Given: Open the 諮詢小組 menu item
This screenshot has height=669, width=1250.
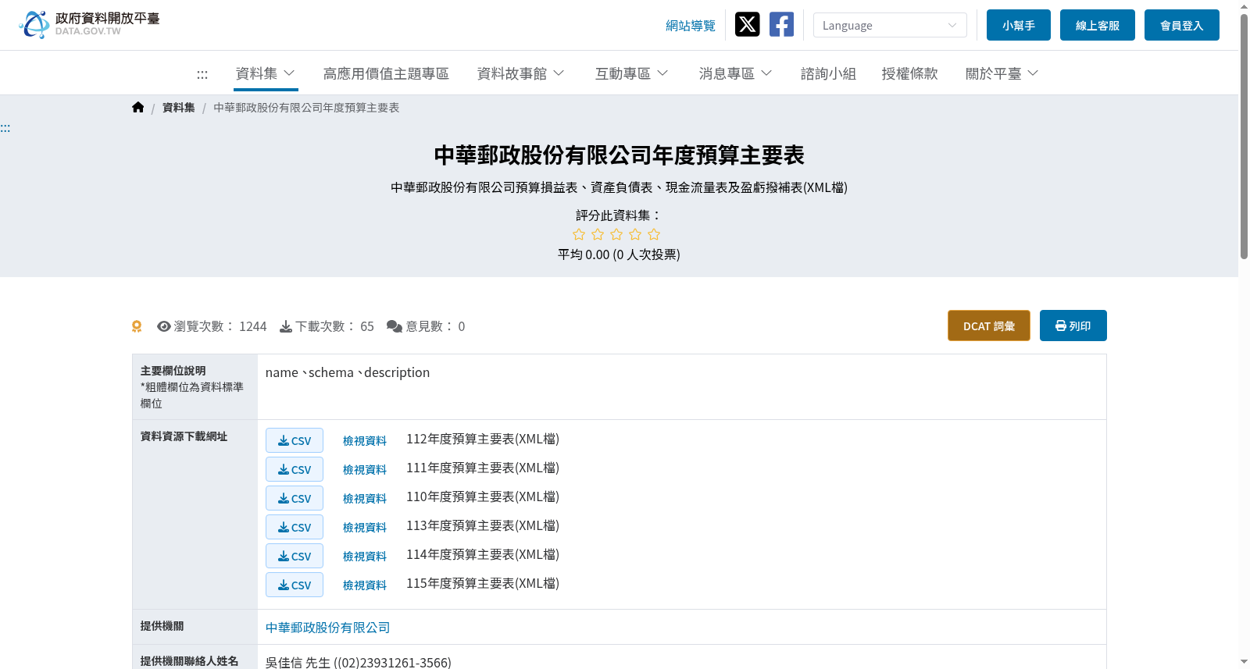Looking at the screenshot, I should [x=828, y=73].
